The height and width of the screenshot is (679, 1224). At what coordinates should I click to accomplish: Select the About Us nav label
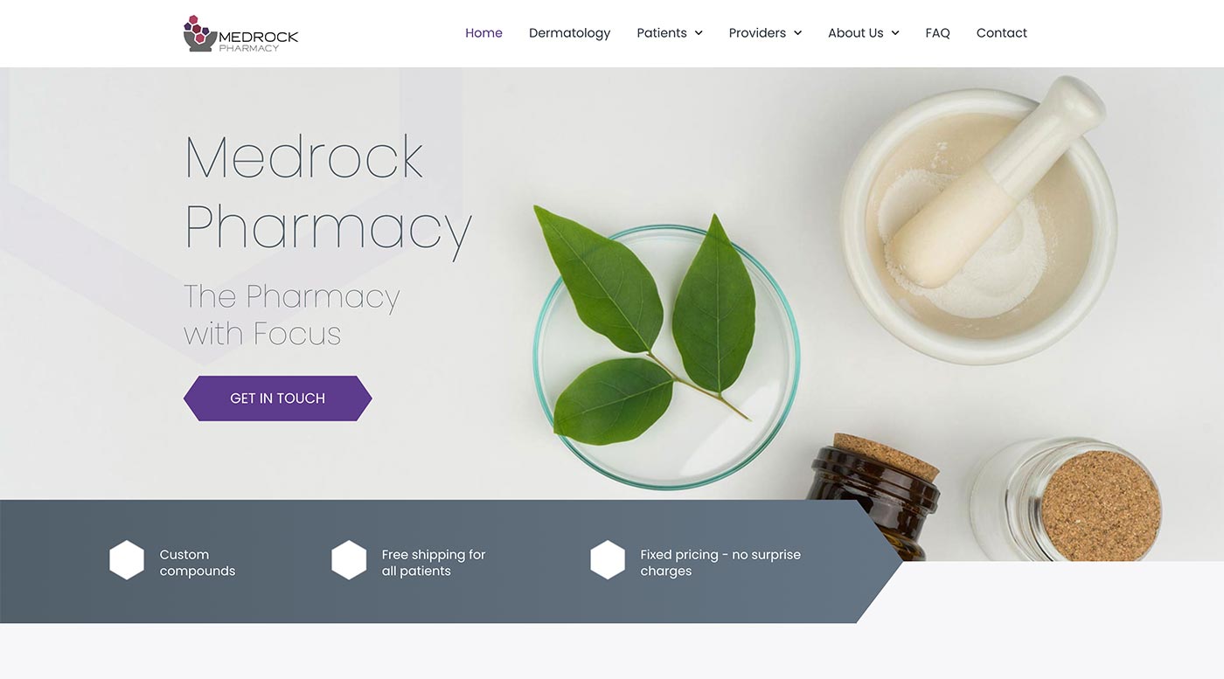pos(856,33)
